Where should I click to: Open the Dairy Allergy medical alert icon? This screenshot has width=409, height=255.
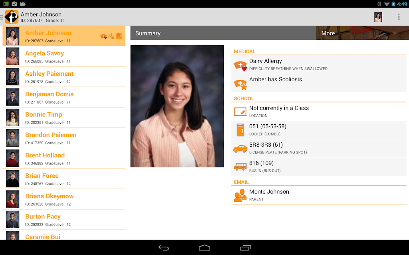click(x=240, y=66)
